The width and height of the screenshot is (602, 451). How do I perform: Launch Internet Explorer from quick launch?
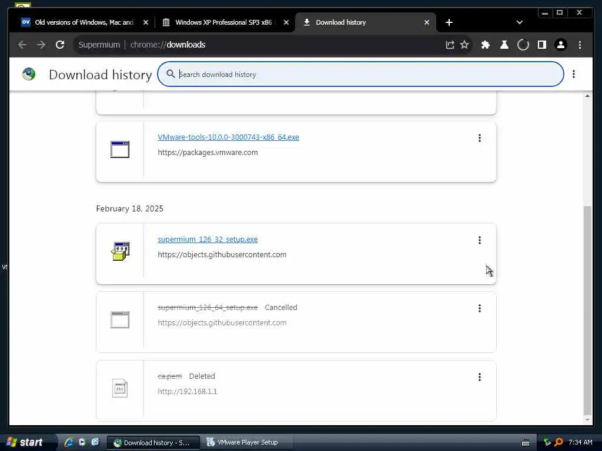click(x=69, y=442)
